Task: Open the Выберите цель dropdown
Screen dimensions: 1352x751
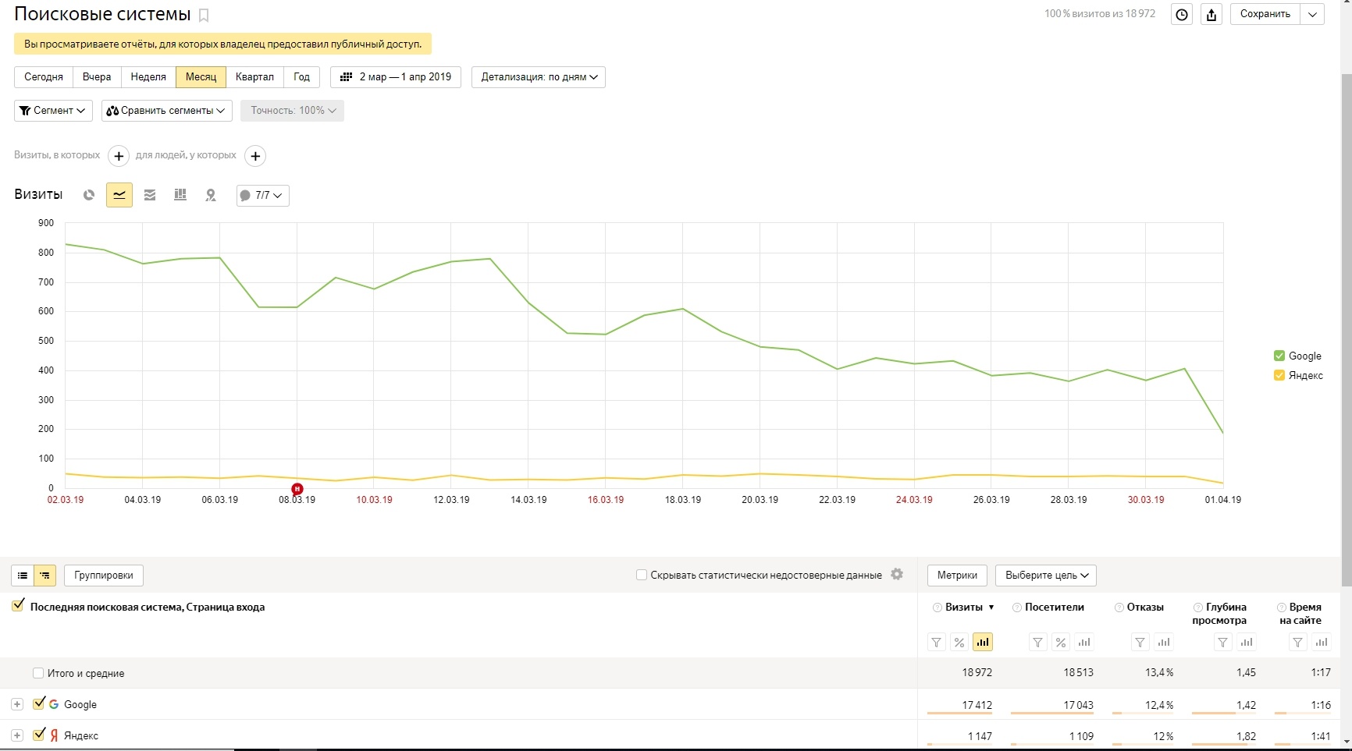Action: pyautogui.click(x=1046, y=576)
